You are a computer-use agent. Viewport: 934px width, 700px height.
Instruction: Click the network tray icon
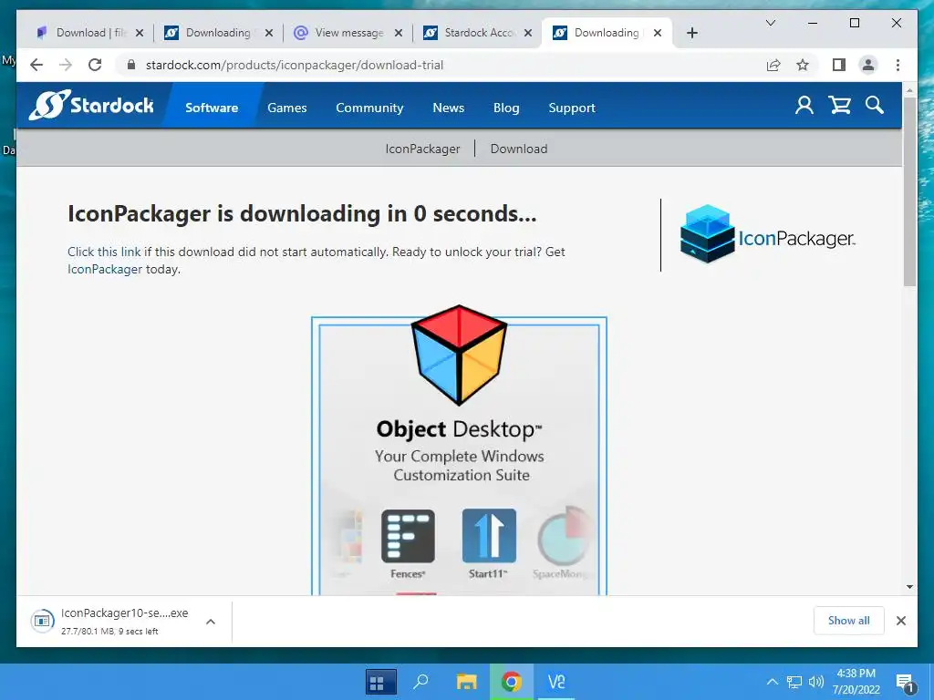794,682
